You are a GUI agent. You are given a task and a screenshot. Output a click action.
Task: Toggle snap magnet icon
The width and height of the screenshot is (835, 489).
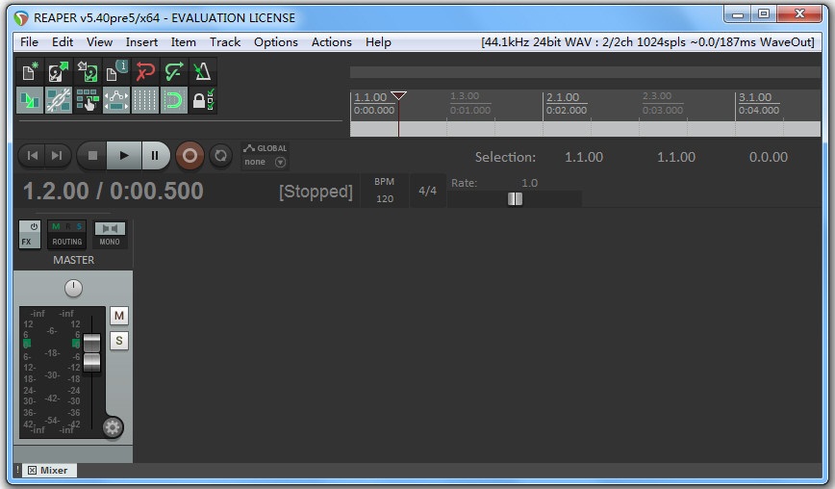tap(173, 100)
